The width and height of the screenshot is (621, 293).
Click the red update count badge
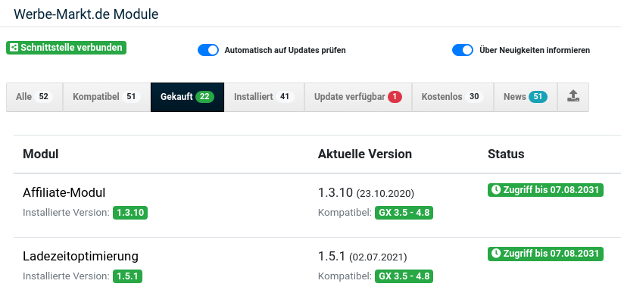tap(395, 97)
